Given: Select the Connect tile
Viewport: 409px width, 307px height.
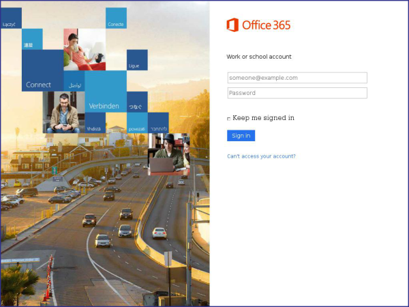Looking at the screenshot, I should tap(42, 70).
